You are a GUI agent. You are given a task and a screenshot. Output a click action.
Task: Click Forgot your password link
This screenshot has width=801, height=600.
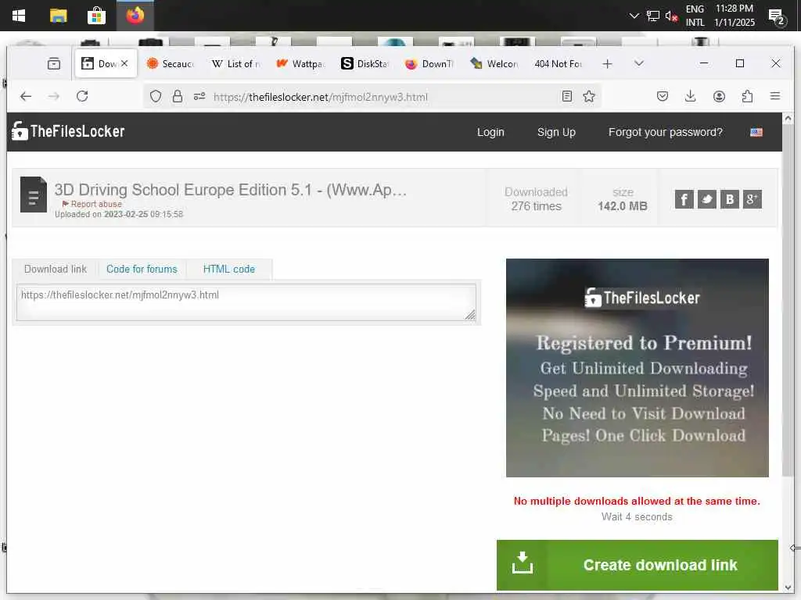[665, 132]
